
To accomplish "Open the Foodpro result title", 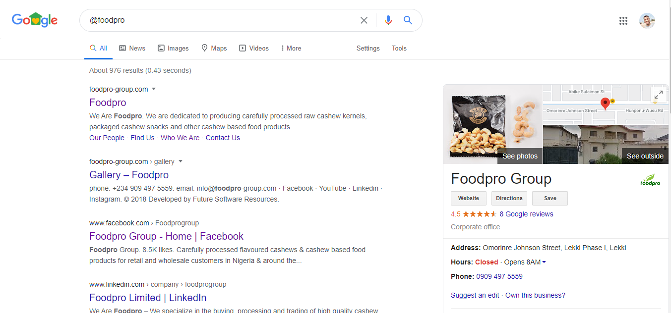I will (108, 103).
